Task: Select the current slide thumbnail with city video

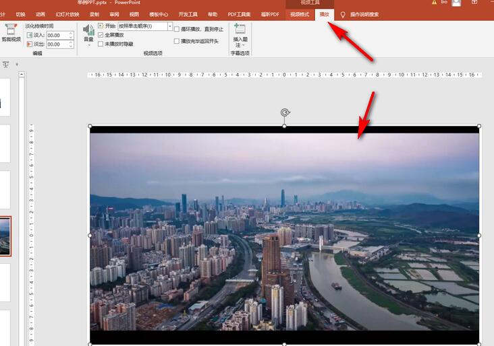Action: [5, 236]
